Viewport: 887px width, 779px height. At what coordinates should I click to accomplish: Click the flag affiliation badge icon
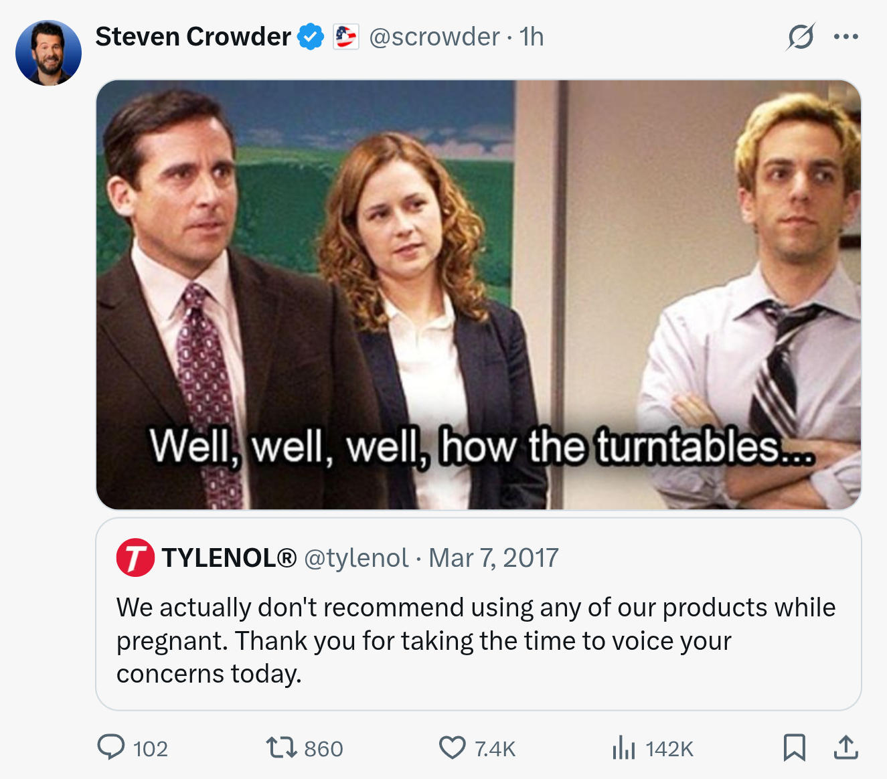click(x=346, y=37)
